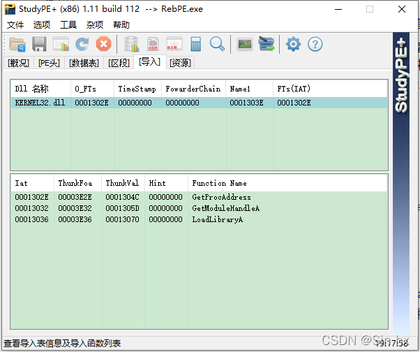420x352 pixels.
Task: Open the 帮助 menu
Action: 121,25
